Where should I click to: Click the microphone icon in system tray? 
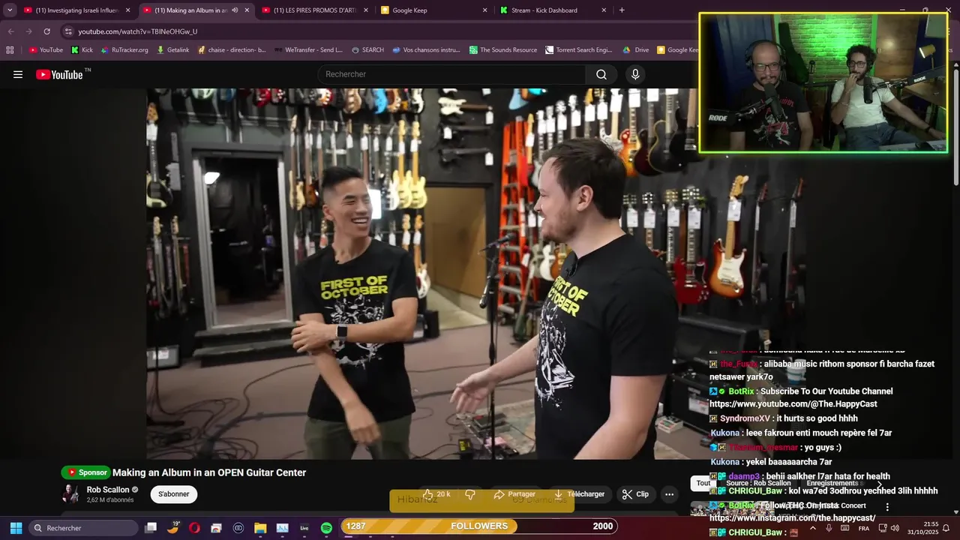(x=829, y=528)
